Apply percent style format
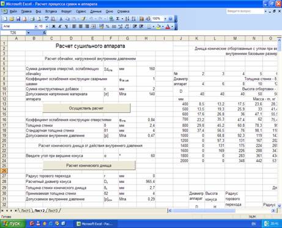 click(108, 26)
